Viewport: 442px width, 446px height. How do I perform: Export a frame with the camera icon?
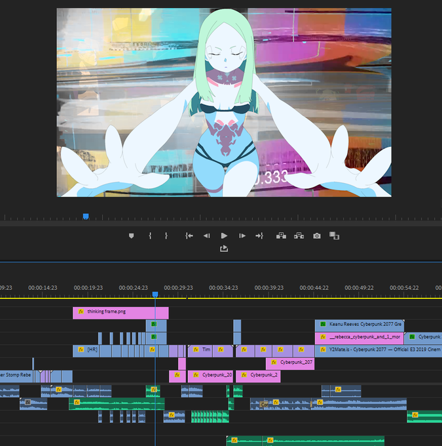tap(317, 236)
